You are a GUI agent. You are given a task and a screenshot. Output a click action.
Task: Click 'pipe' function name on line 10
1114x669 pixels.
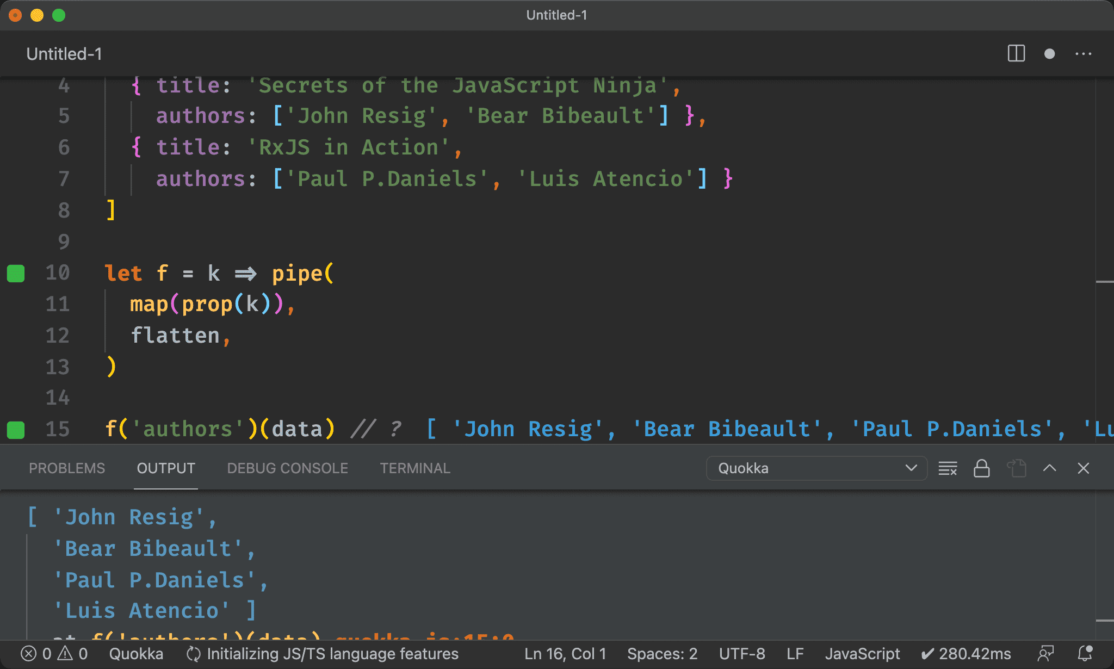(x=298, y=273)
